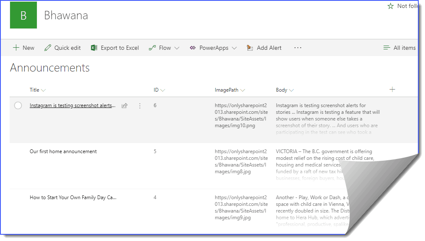Open the command bar ellipsis menu
Image resolution: width=425 pixels, height=241 pixels.
coord(298,48)
